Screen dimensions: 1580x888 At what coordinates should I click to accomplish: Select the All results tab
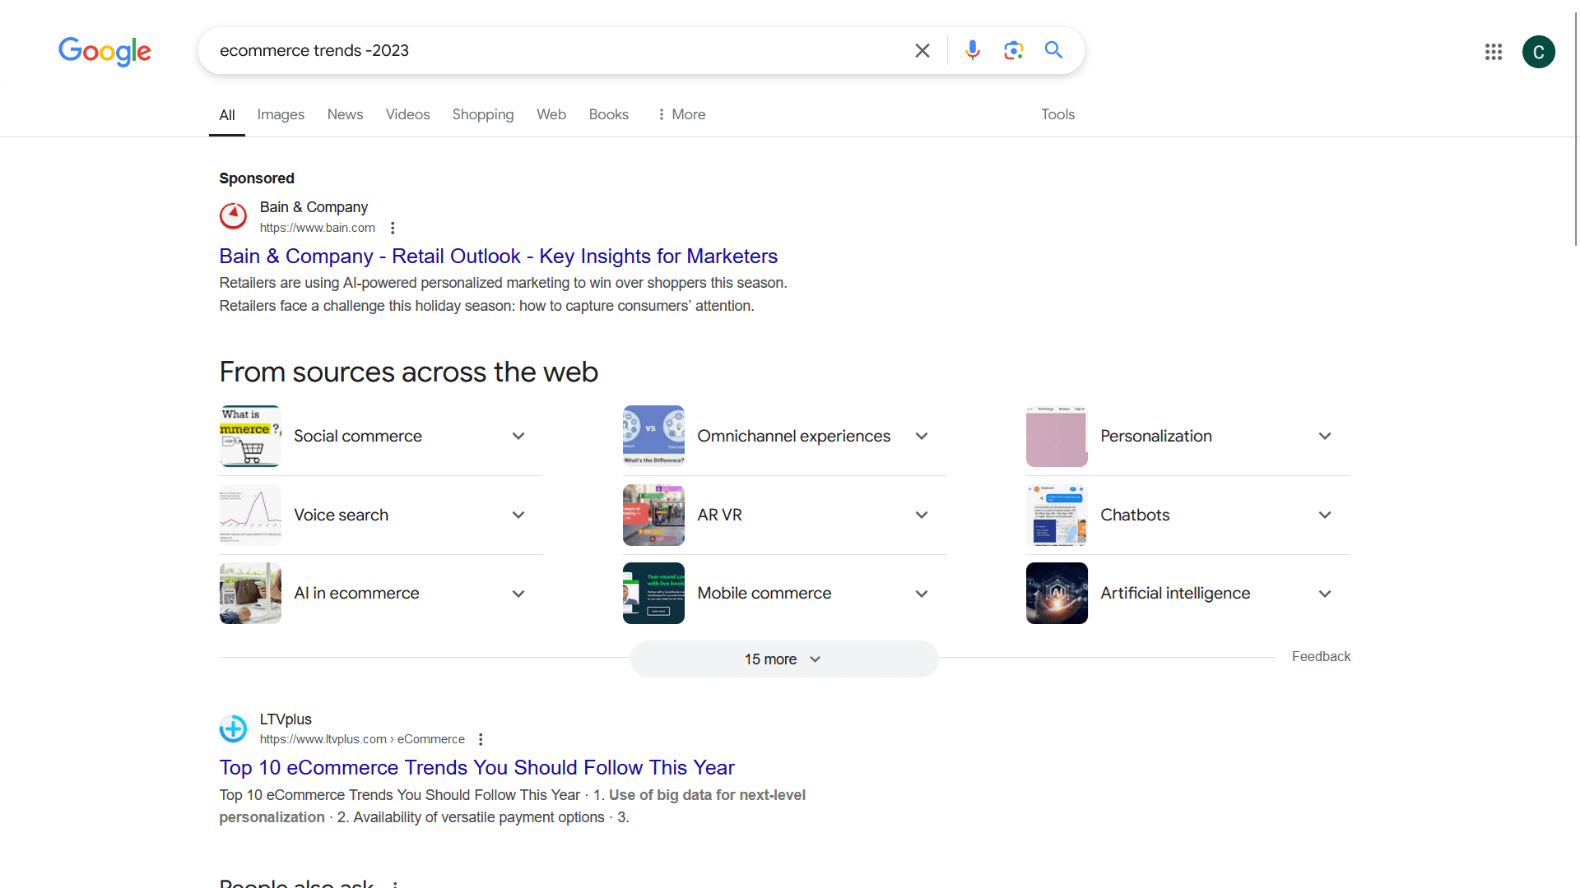point(227,115)
